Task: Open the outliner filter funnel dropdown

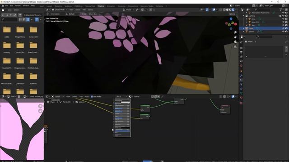Action: (x=281, y=9)
